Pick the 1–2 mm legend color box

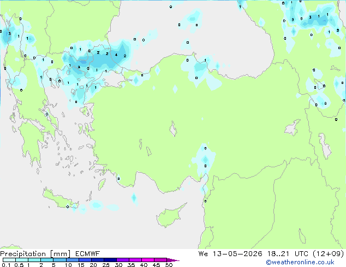(x=34, y=260)
